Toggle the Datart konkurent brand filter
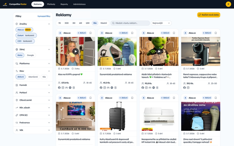The width and height of the screenshot is (234, 146). click(26, 36)
